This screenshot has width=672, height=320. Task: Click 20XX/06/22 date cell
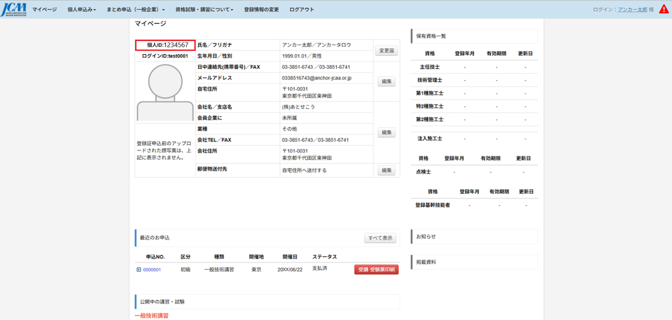pos(290,270)
